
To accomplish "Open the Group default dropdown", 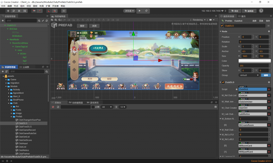I will click(x=249, y=75).
